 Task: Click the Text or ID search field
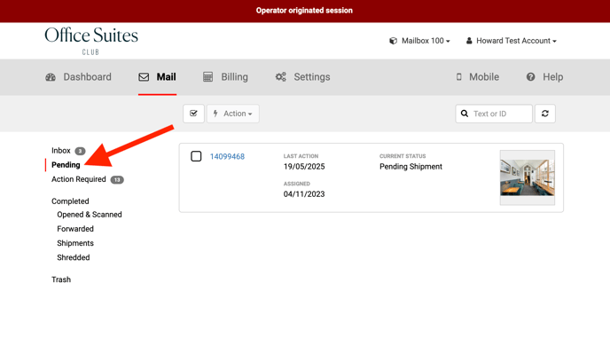499,114
